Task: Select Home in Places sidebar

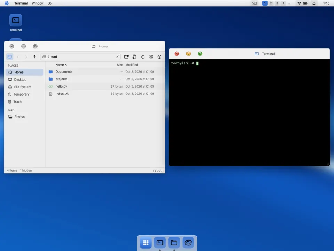Action: 24,72
